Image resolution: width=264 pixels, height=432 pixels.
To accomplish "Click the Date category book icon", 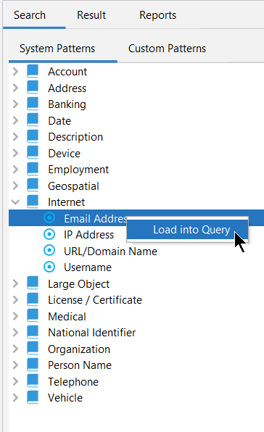I will point(33,120).
